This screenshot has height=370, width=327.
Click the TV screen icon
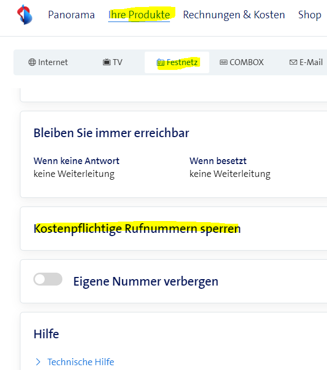pyautogui.click(x=106, y=62)
